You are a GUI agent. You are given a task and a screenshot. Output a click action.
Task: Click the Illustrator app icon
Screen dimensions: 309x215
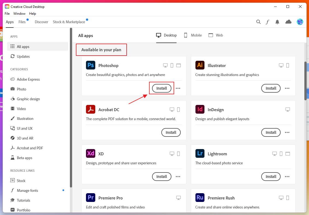(x=200, y=65)
